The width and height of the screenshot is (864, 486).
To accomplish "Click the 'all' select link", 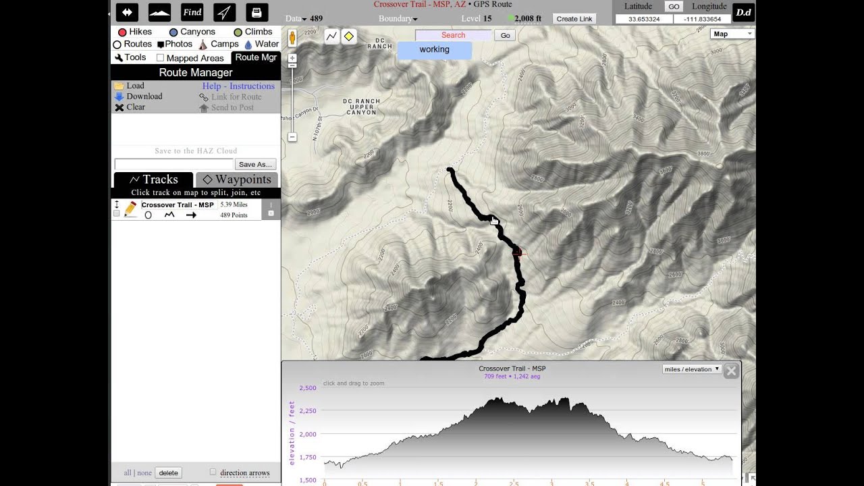I will pyautogui.click(x=128, y=473).
